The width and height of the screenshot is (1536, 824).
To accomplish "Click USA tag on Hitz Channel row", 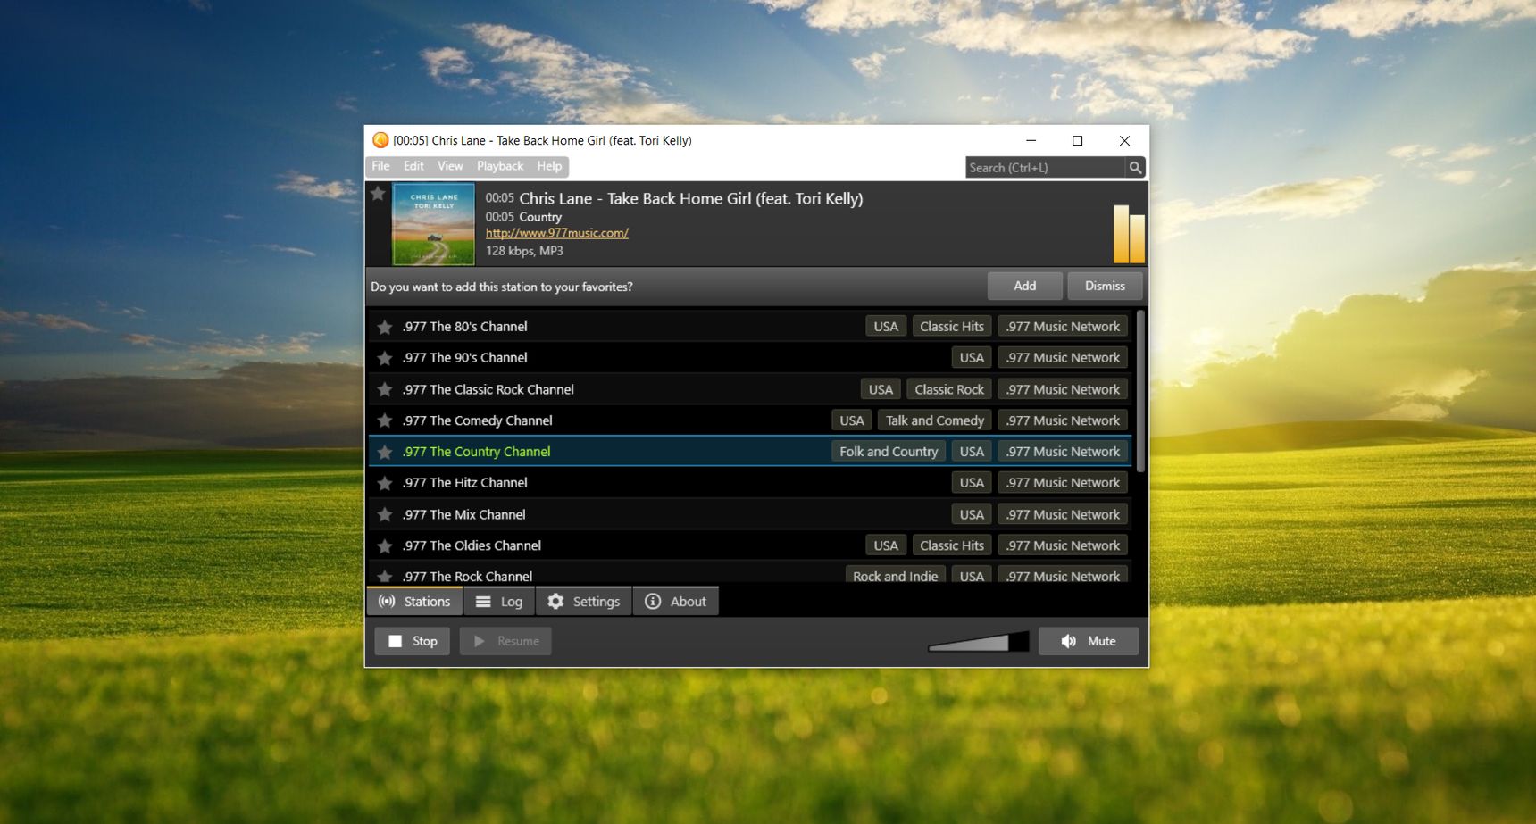I will [972, 483].
